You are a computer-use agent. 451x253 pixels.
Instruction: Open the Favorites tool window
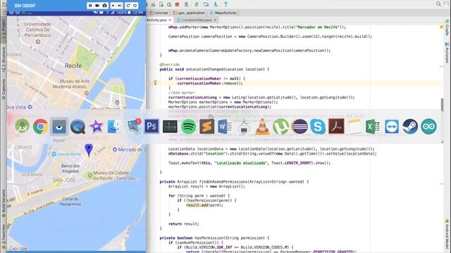pos(4,236)
